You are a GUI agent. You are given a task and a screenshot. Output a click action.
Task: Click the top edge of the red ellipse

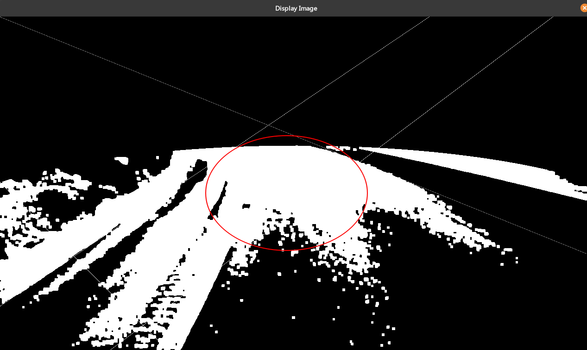286,136
